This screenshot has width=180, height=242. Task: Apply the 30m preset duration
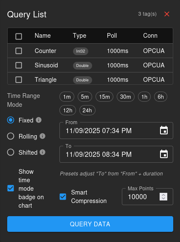[125, 97]
